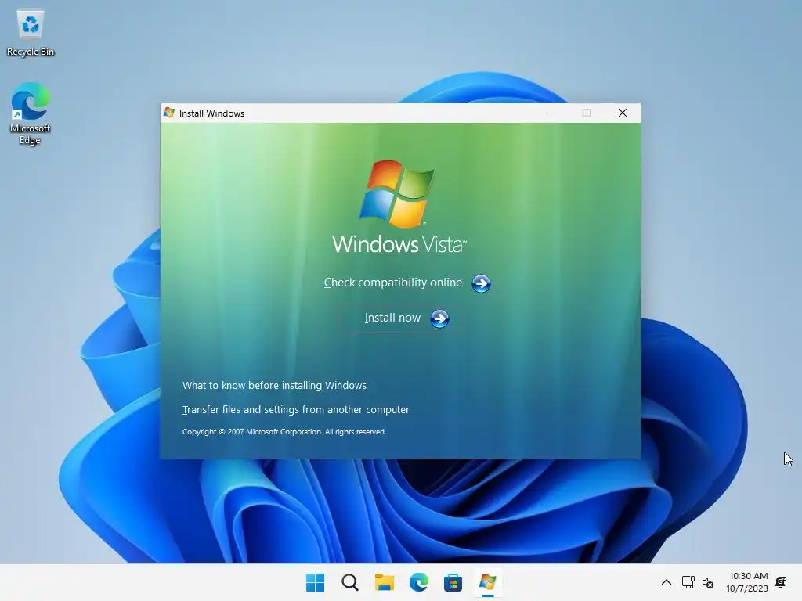
Task: Launch Microsoft Edge from the taskbar
Action: (x=418, y=582)
